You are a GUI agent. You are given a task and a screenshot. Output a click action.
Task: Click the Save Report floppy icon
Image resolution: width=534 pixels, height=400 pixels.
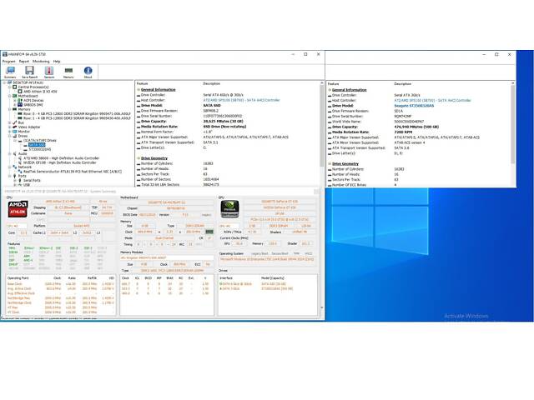point(29,72)
